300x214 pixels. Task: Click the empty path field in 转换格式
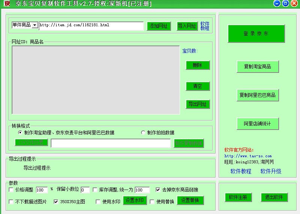point(111,143)
